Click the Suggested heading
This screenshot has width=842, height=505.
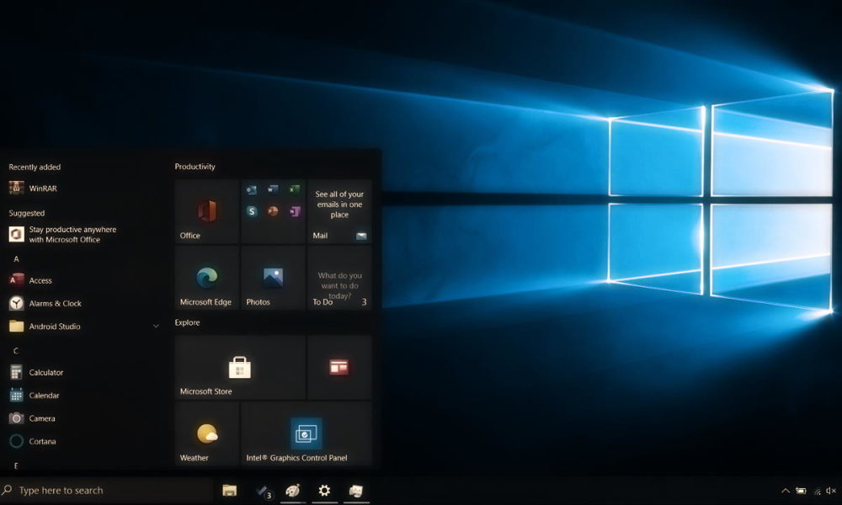26,213
